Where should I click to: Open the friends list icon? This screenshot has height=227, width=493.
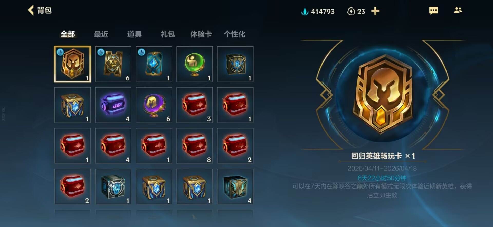[458, 10]
